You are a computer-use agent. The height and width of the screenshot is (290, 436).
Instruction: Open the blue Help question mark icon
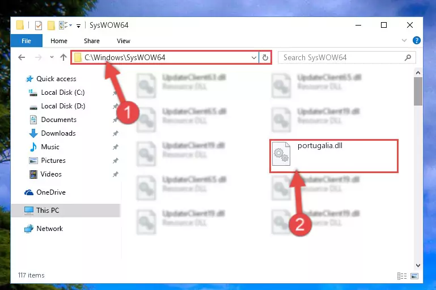coord(416,41)
